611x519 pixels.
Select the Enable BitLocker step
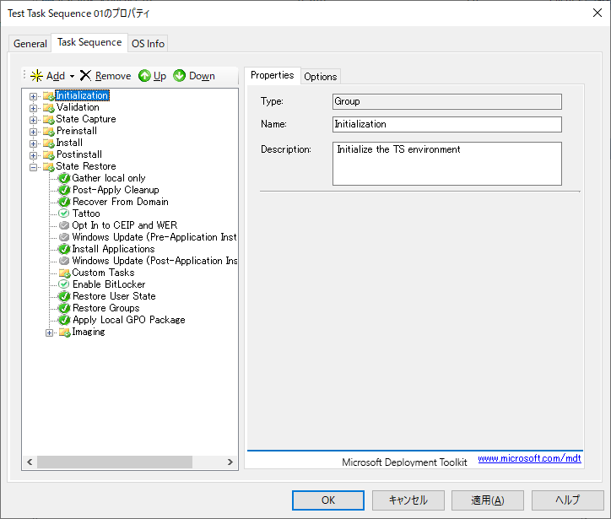point(109,284)
